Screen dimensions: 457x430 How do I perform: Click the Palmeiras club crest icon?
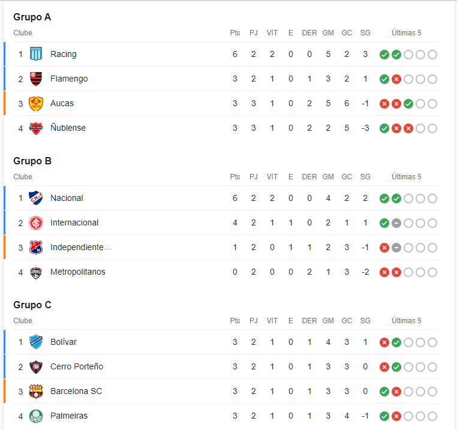pos(36,416)
